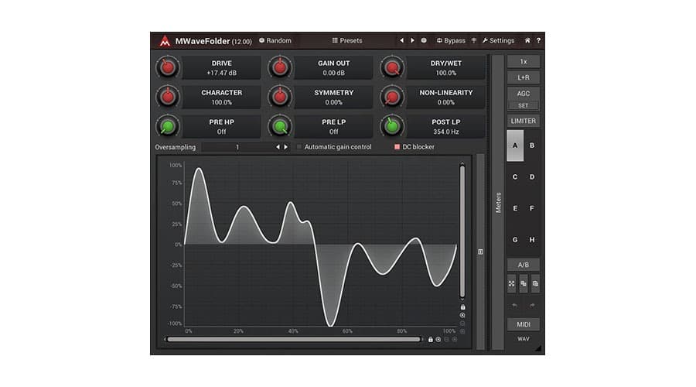The height and width of the screenshot is (387, 696).
Task: Click the graph vertical scrollbar
Action: [462, 231]
